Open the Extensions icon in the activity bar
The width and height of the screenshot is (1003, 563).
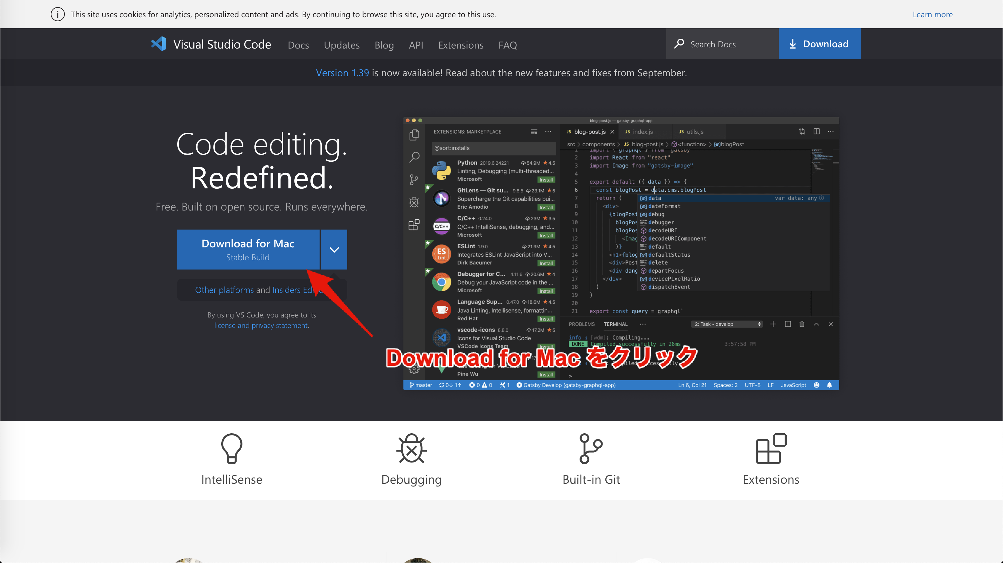(x=414, y=225)
